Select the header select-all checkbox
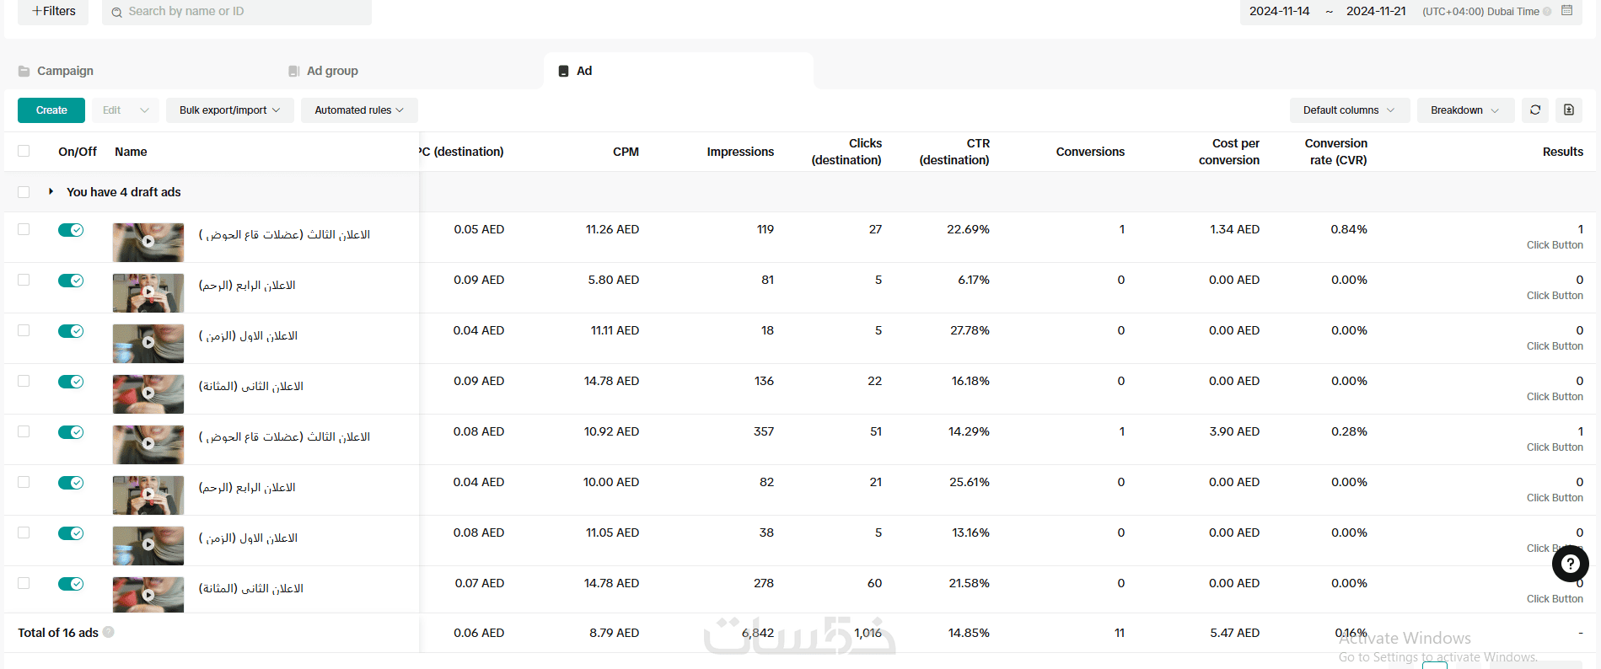Viewport: 1601px width, 669px height. (x=24, y=151)
